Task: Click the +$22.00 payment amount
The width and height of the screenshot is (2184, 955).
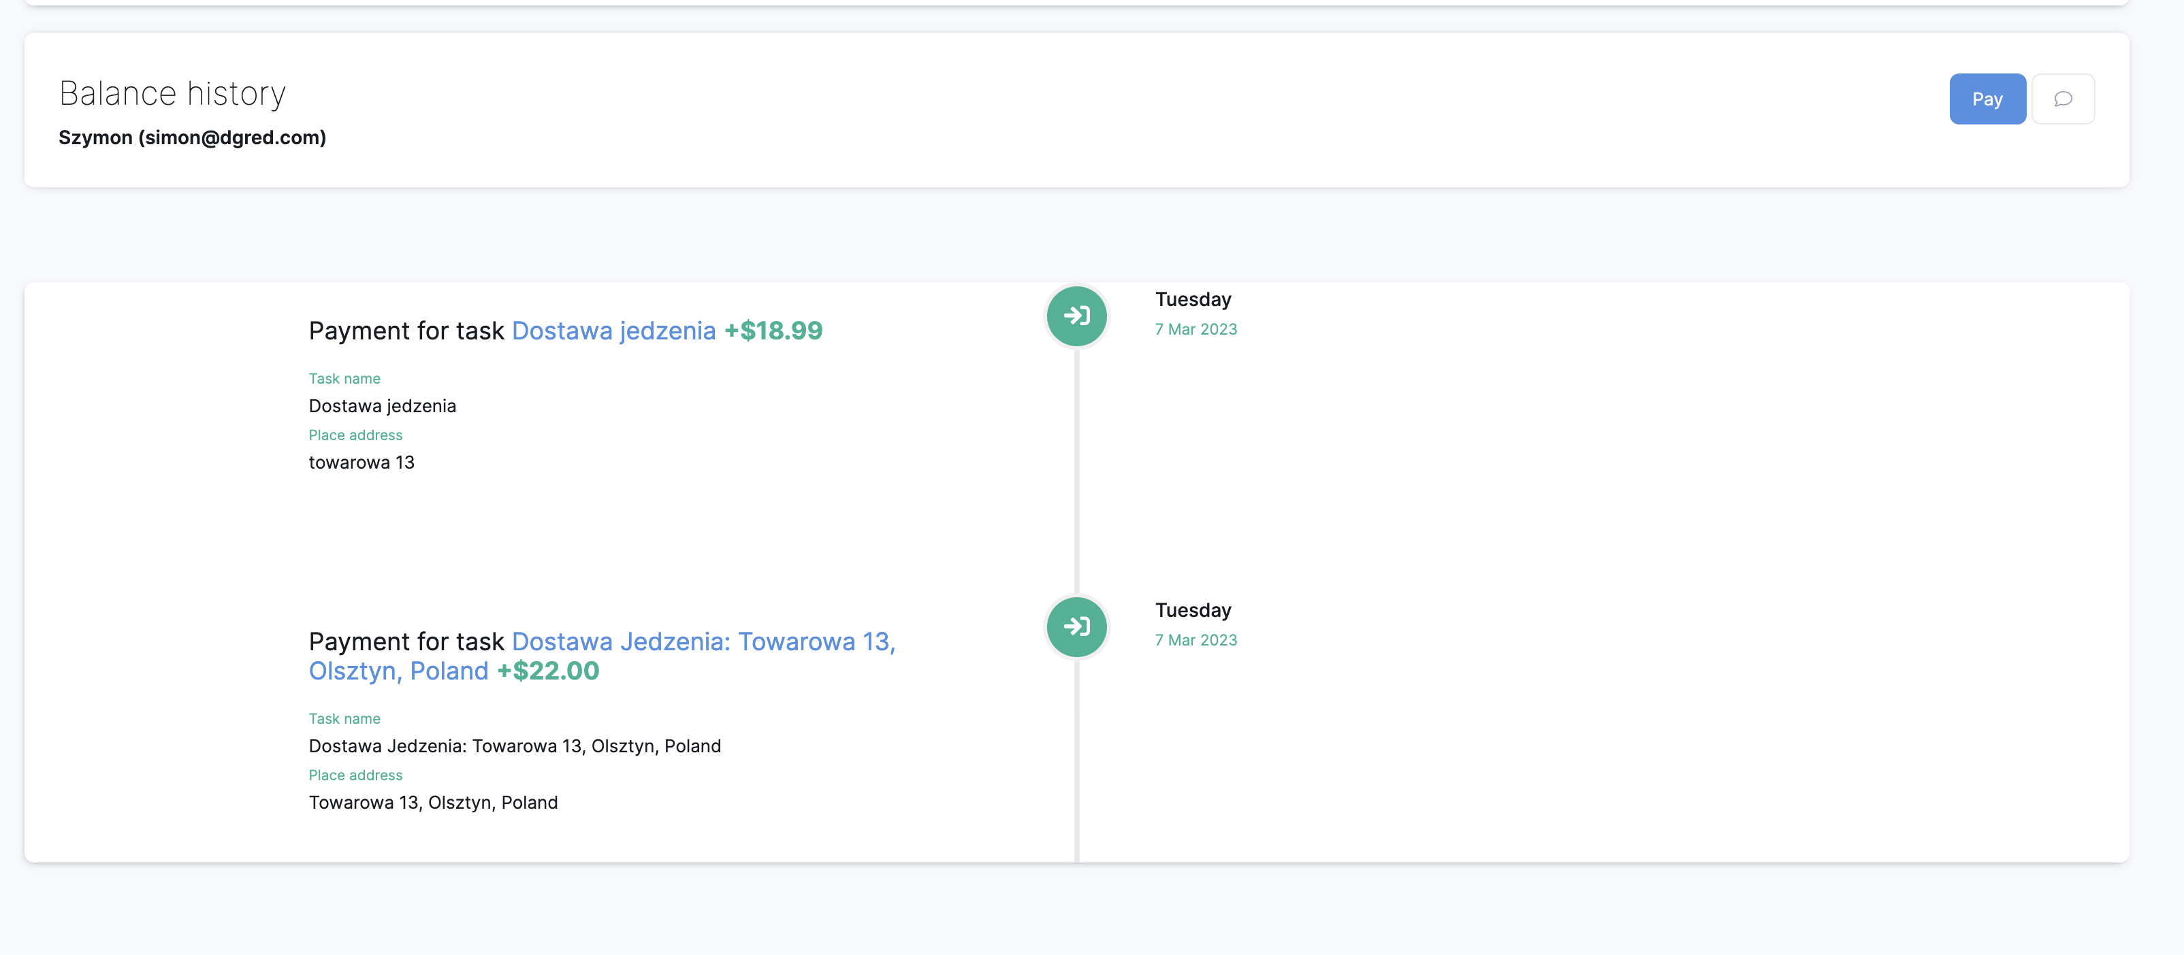Action: 547,671
